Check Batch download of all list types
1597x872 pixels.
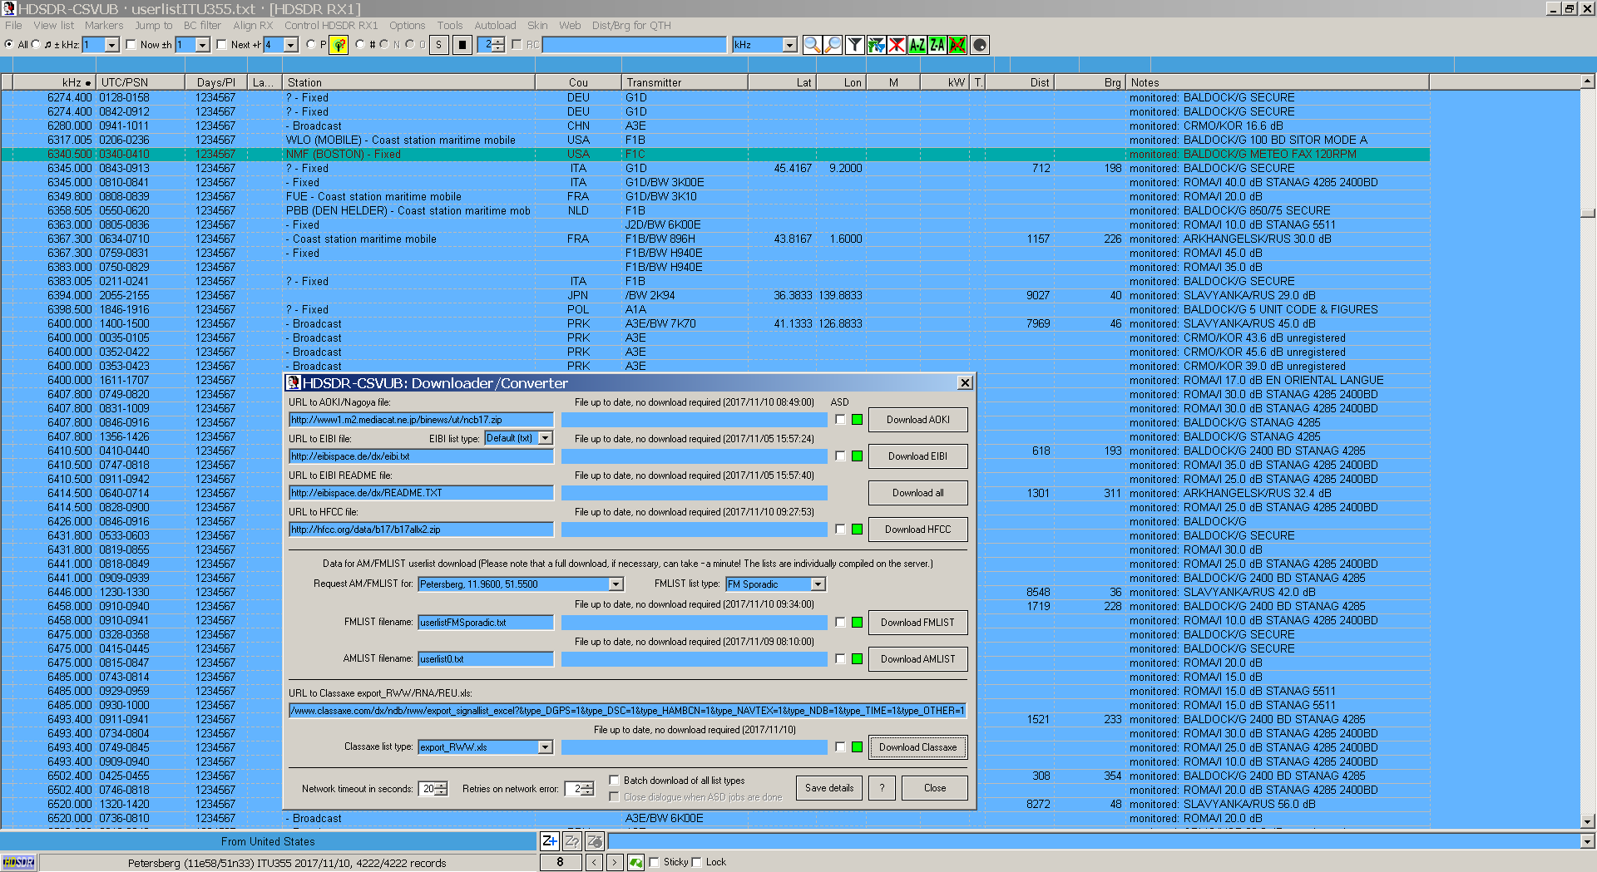[x=614, y=781]
